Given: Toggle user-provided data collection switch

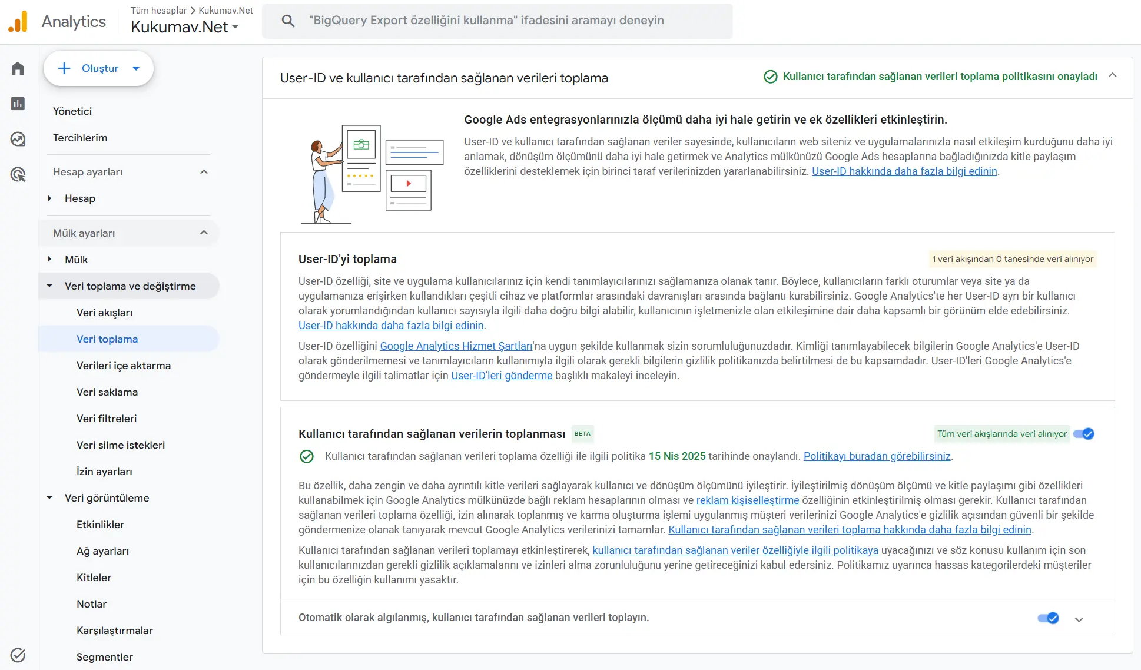Looking at the screenshot, I should [1083, 434].
